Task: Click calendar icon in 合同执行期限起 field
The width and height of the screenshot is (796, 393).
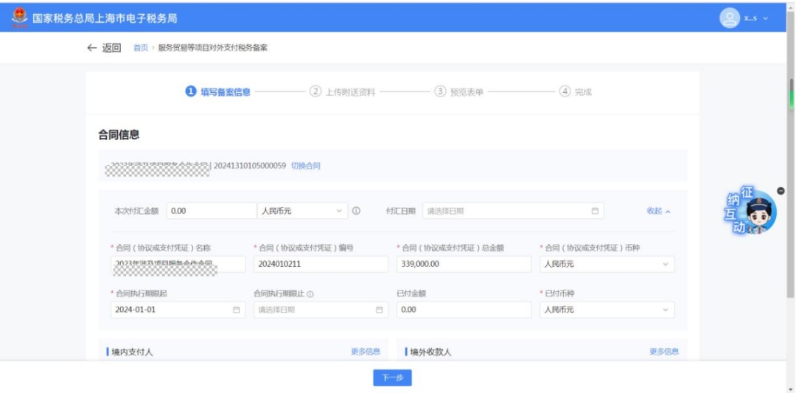Action: point(236,310)
